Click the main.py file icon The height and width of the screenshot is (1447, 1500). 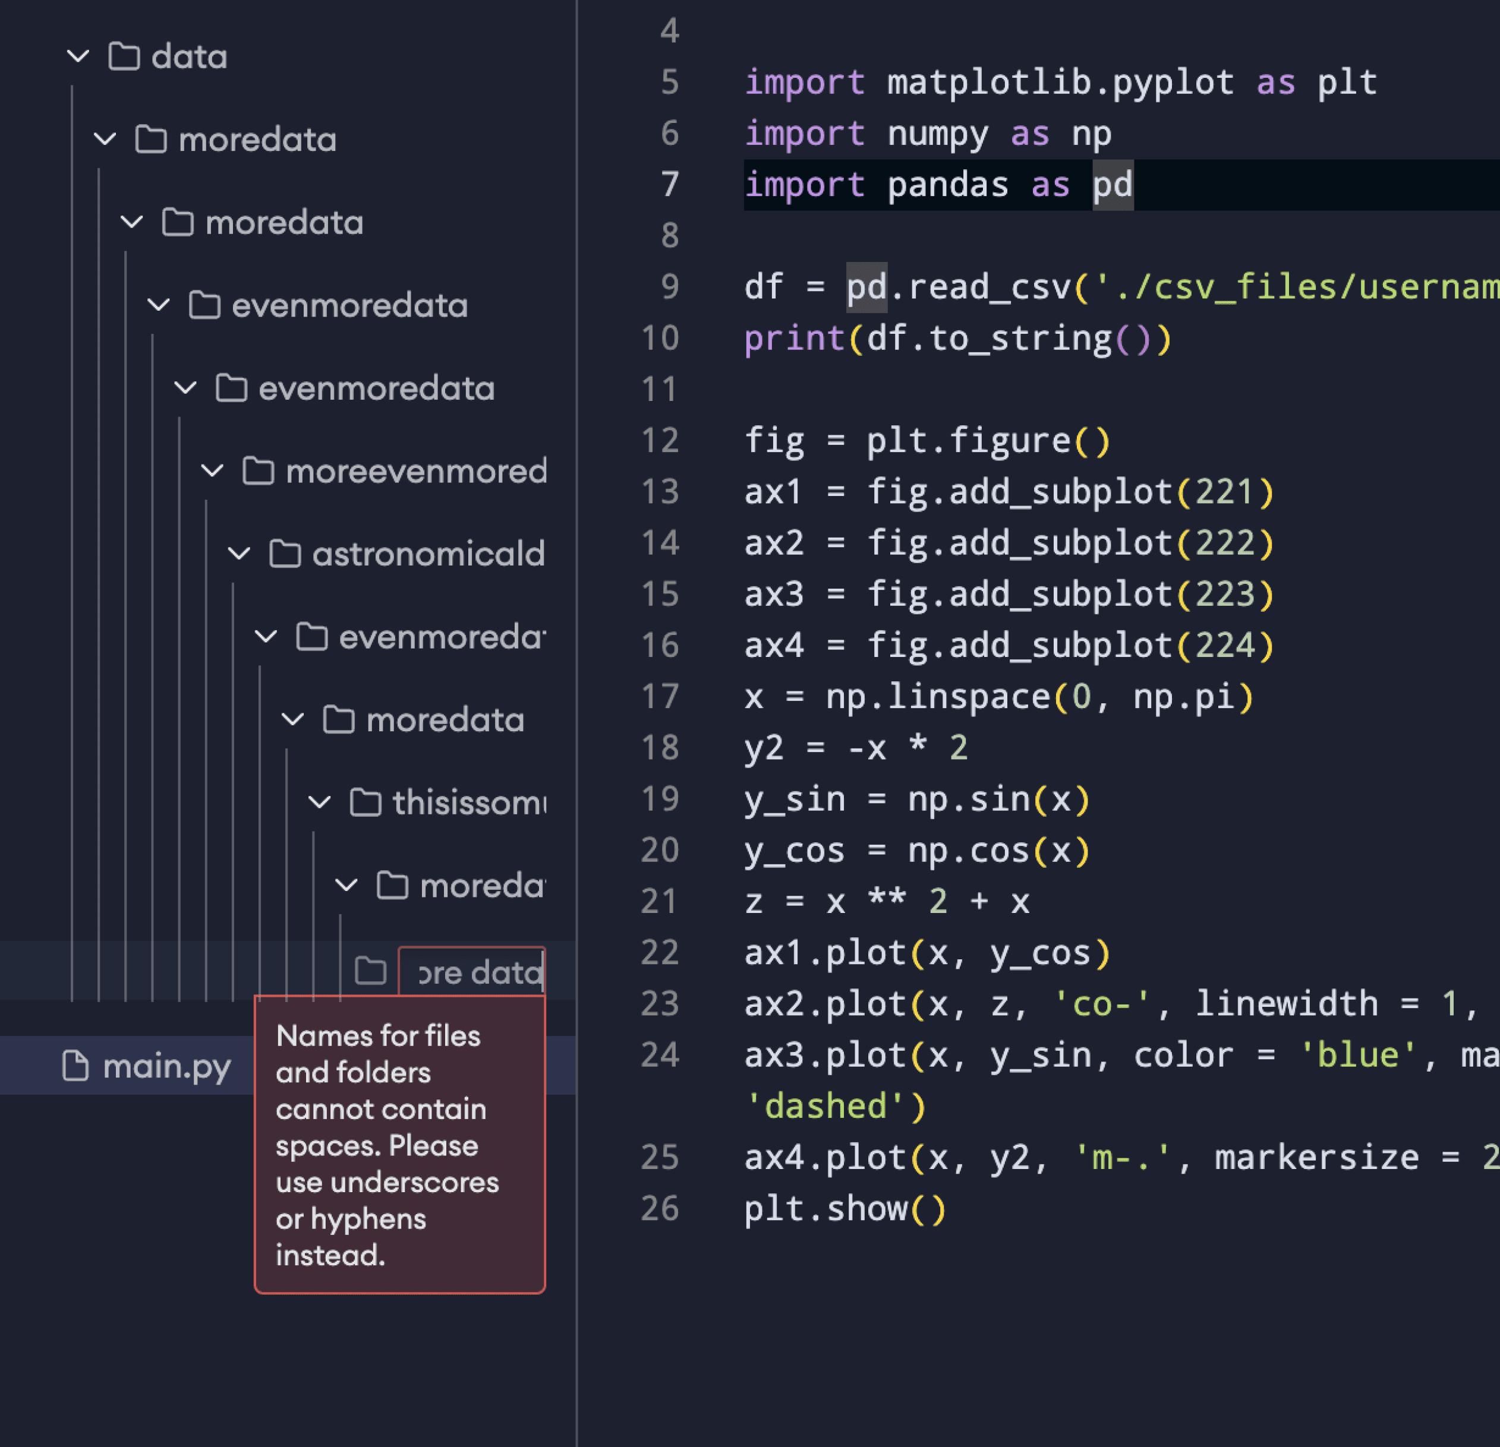click(75, 1066)
